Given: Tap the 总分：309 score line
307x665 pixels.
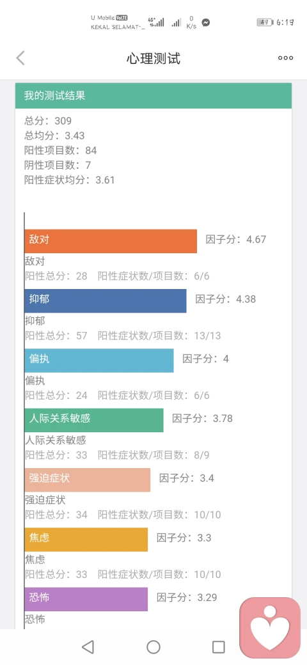Looking at the screenshot, I should [48, 121].
